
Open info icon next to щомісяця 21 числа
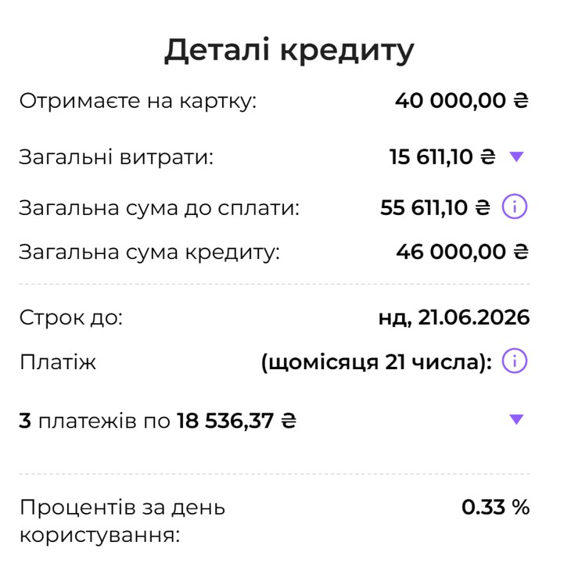click(515, 362)
